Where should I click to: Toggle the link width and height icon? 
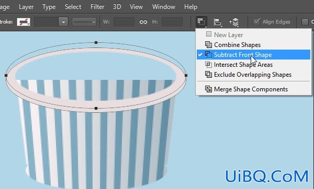coord(143,22)
